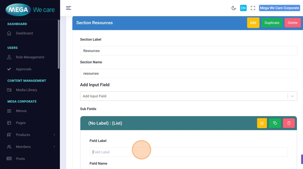Click the Approvals checkmark icon
This screenshot has width=303, height=169.
pos(9,69)
